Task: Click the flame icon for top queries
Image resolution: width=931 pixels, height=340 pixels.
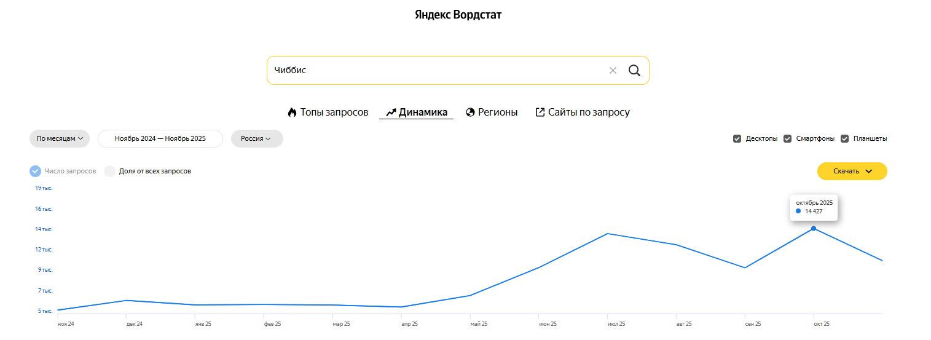Action: (292, 113)
